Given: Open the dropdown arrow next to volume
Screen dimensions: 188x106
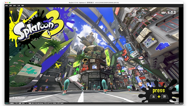Looking at the screenshot, I should pos(26,103).
